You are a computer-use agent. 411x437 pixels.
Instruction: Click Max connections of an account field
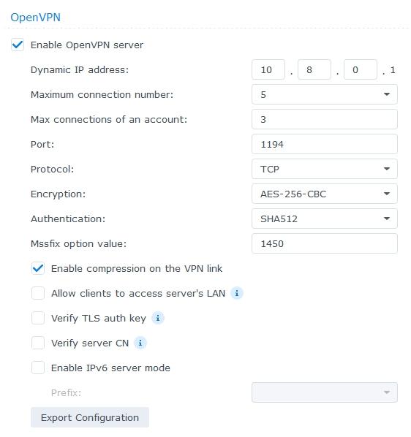pyautogui.click(x=324, y=119)
